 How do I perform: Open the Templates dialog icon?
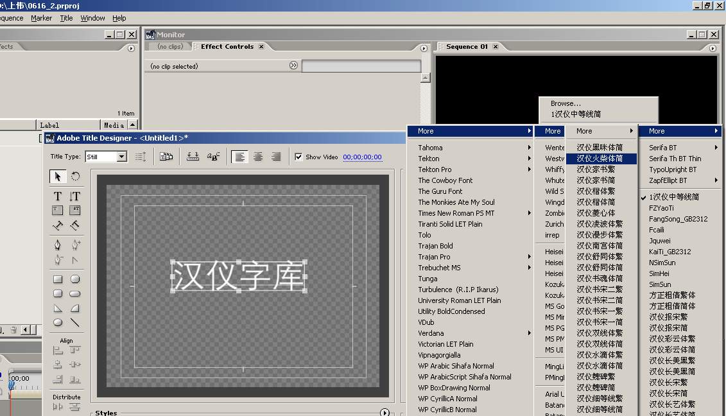[x=166, y=157]
